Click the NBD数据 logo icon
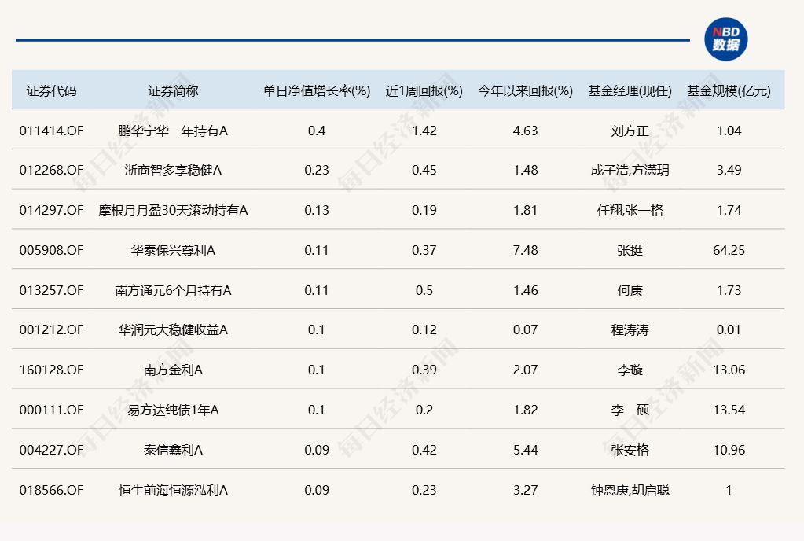The height and width of the screenshot is (541, 804). [x=725, y=39]
